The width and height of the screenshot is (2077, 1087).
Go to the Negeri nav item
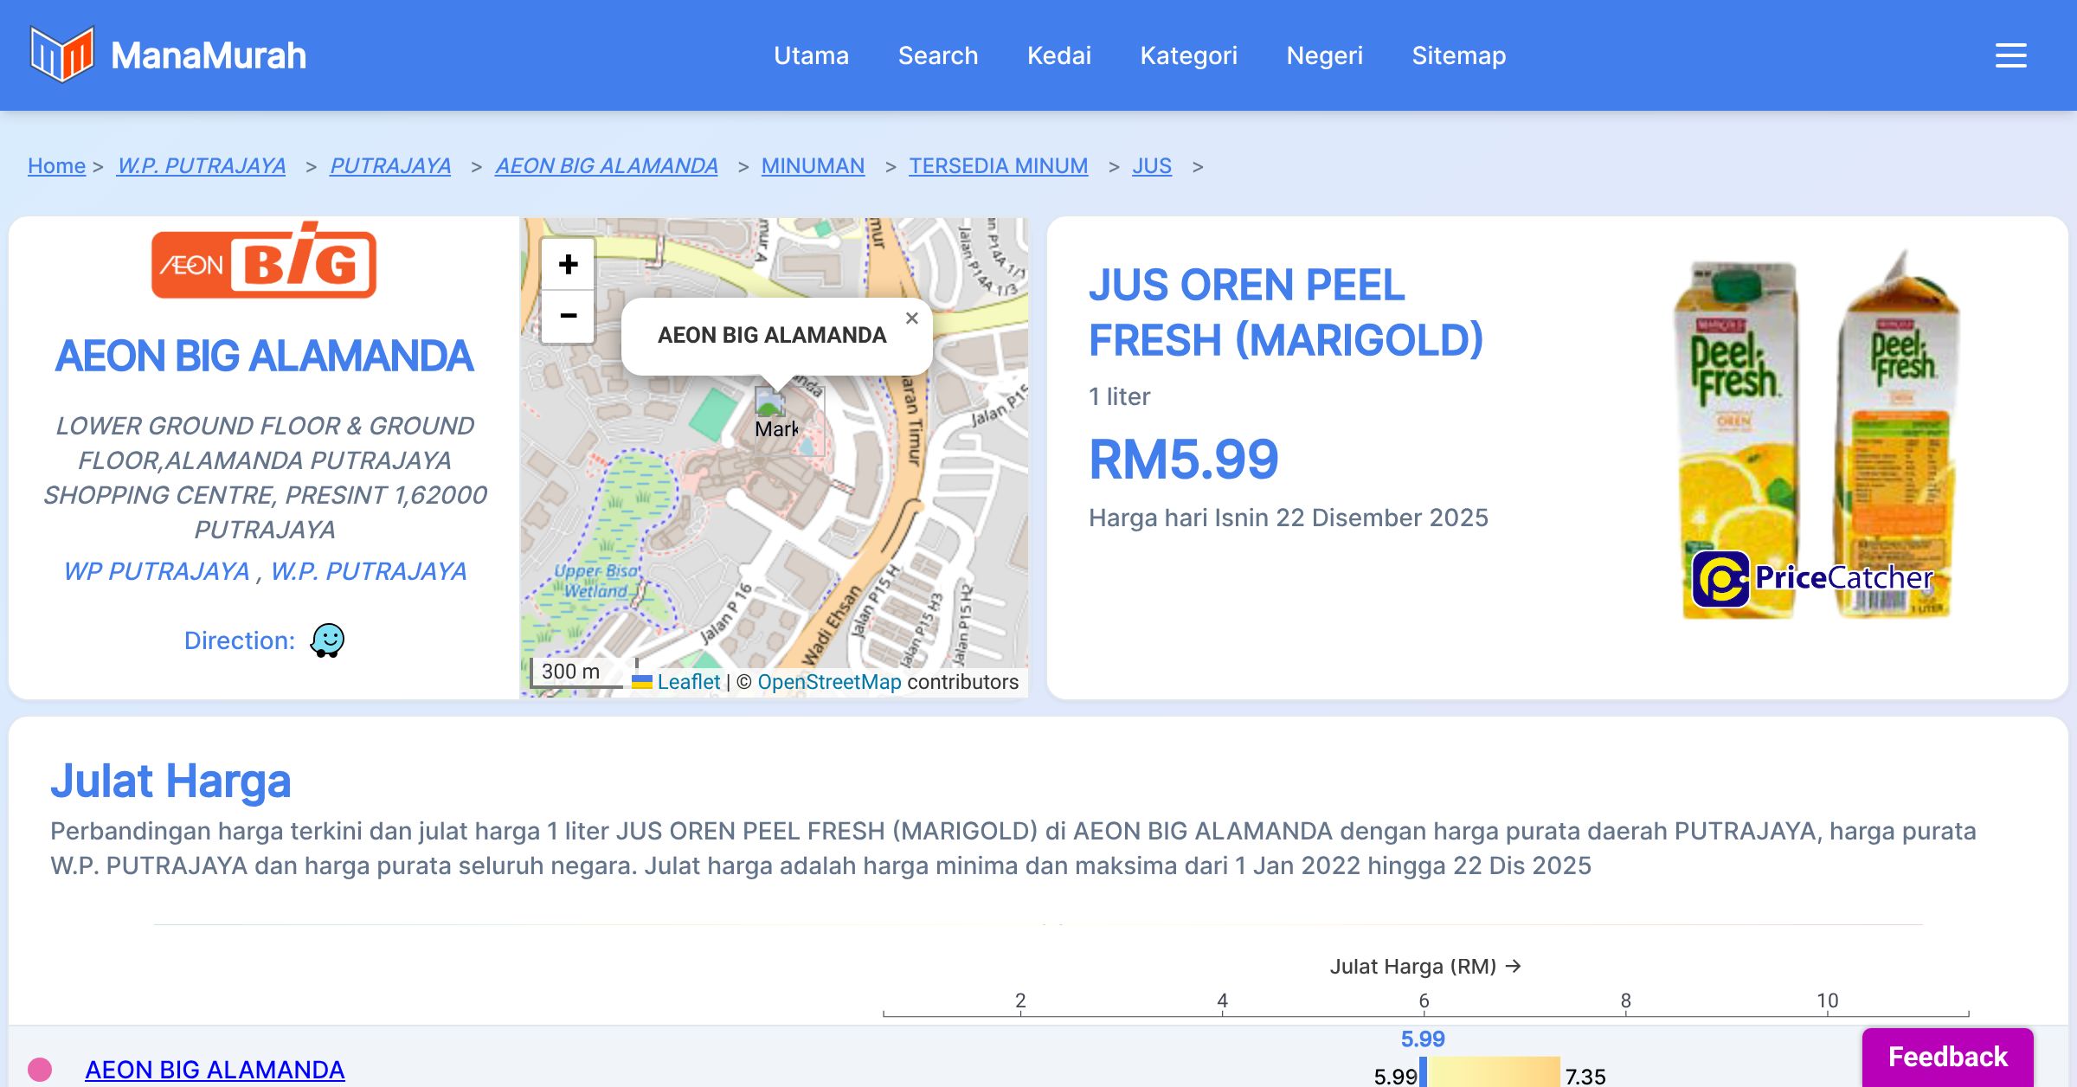tap(1324, 55)
